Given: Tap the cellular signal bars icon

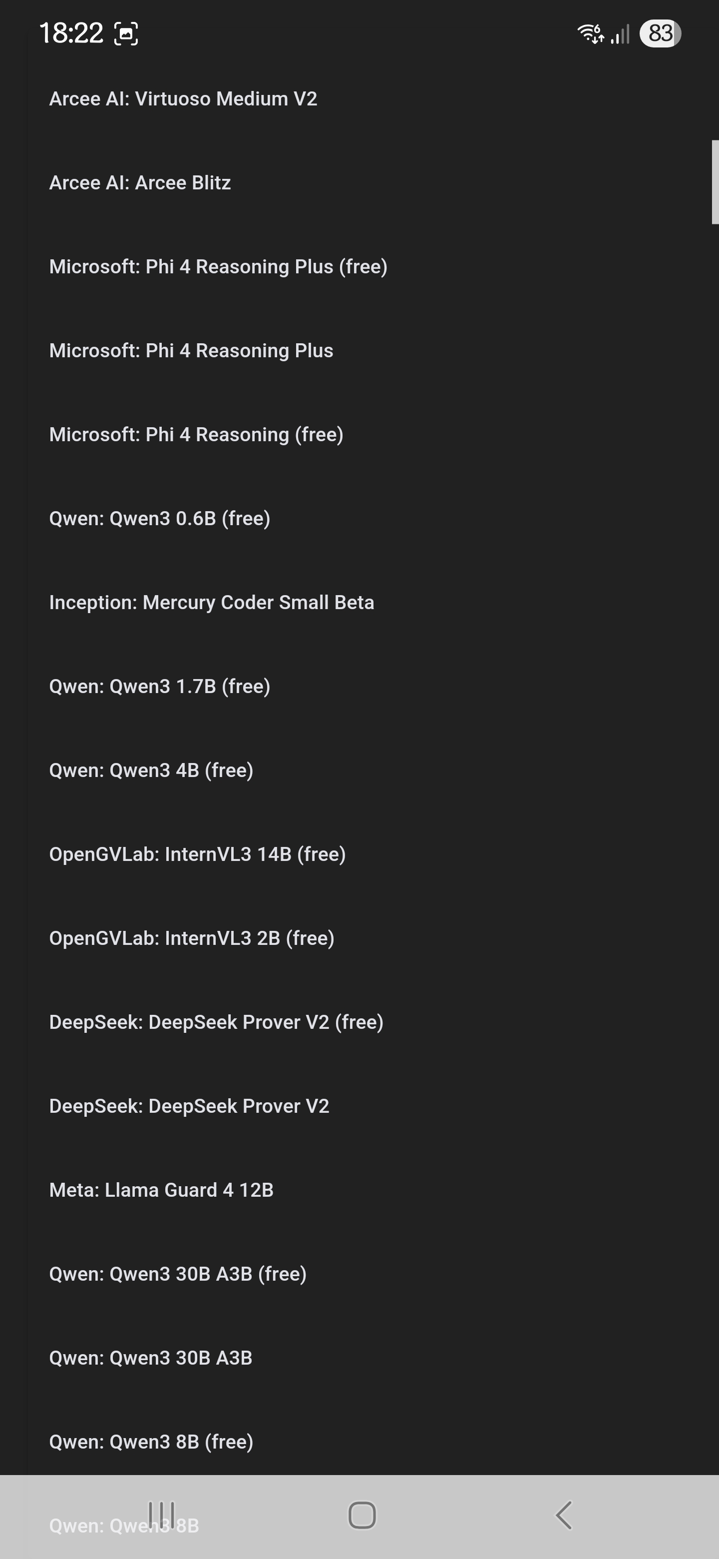Looking at the screenshot, I should (x=621, y=34).
